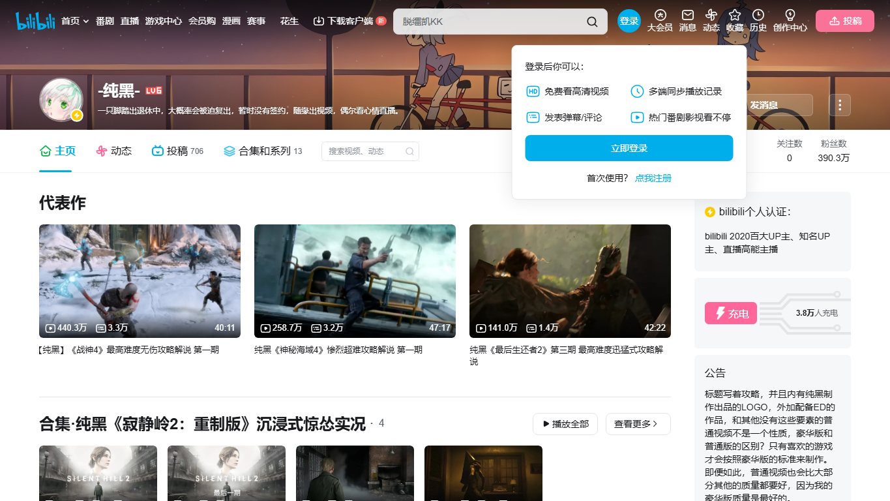This screenshot has width=890, height=501.
Task: Open the fourth collection thumbnail with Pyramid Head
Action: coord(483,473)
